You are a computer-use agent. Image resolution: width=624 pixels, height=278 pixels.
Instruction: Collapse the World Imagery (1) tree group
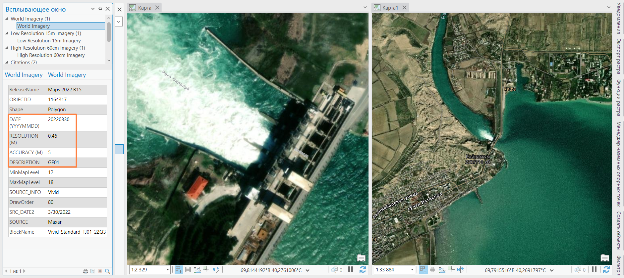[x=7, y=19]
